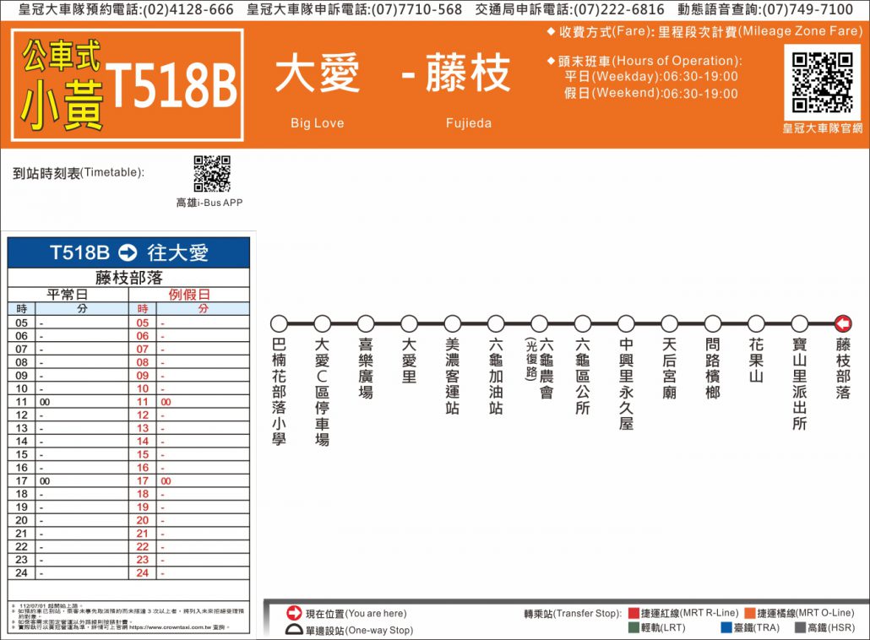The height and width of the screenshot is (640, 870).
Task: Click the 'You are here' legend icon
Action: tap(294, 613)
